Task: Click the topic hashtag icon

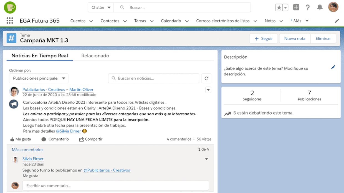Action: tap(11, 38)
